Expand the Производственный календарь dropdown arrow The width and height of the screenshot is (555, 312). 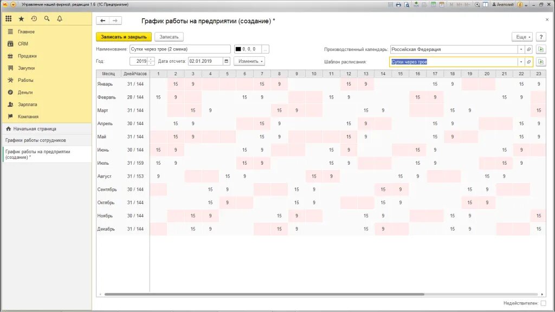tap(521, 49)
